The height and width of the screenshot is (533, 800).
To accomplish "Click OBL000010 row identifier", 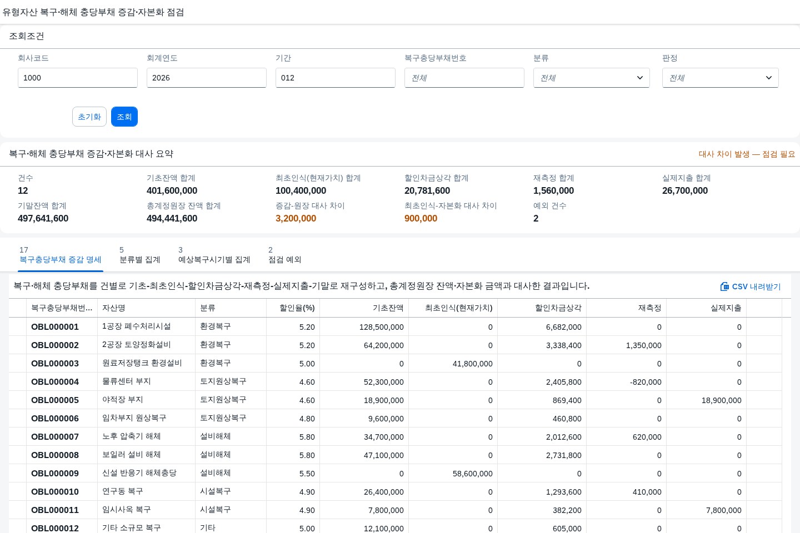I will 55,492.
